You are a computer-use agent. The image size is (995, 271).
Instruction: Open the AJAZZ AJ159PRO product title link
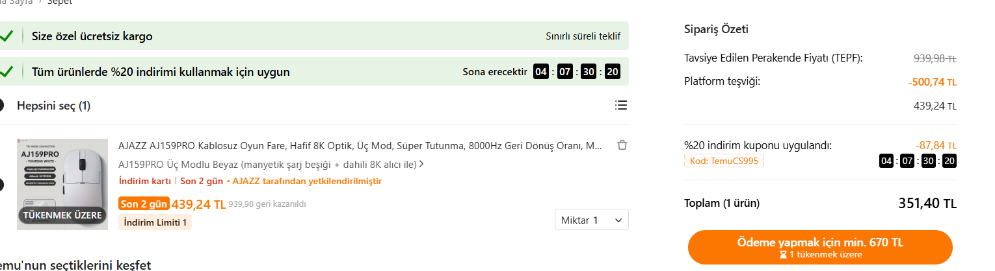360,145
